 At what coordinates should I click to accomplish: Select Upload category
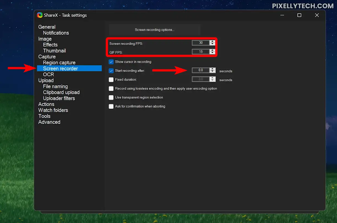click(x=46, y=80)
